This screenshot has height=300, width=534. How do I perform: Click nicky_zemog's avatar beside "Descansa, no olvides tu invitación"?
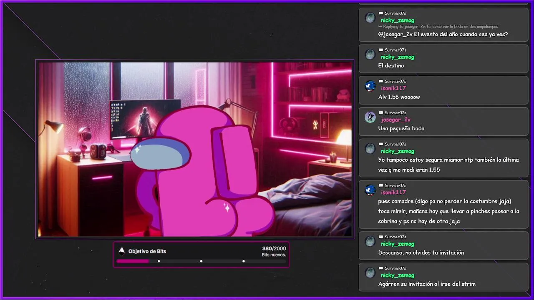tap(370, 241)
